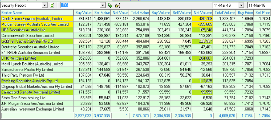Click Deutsche net value -82,667
This screenshot has height=120, width=271.
[120, 47]
